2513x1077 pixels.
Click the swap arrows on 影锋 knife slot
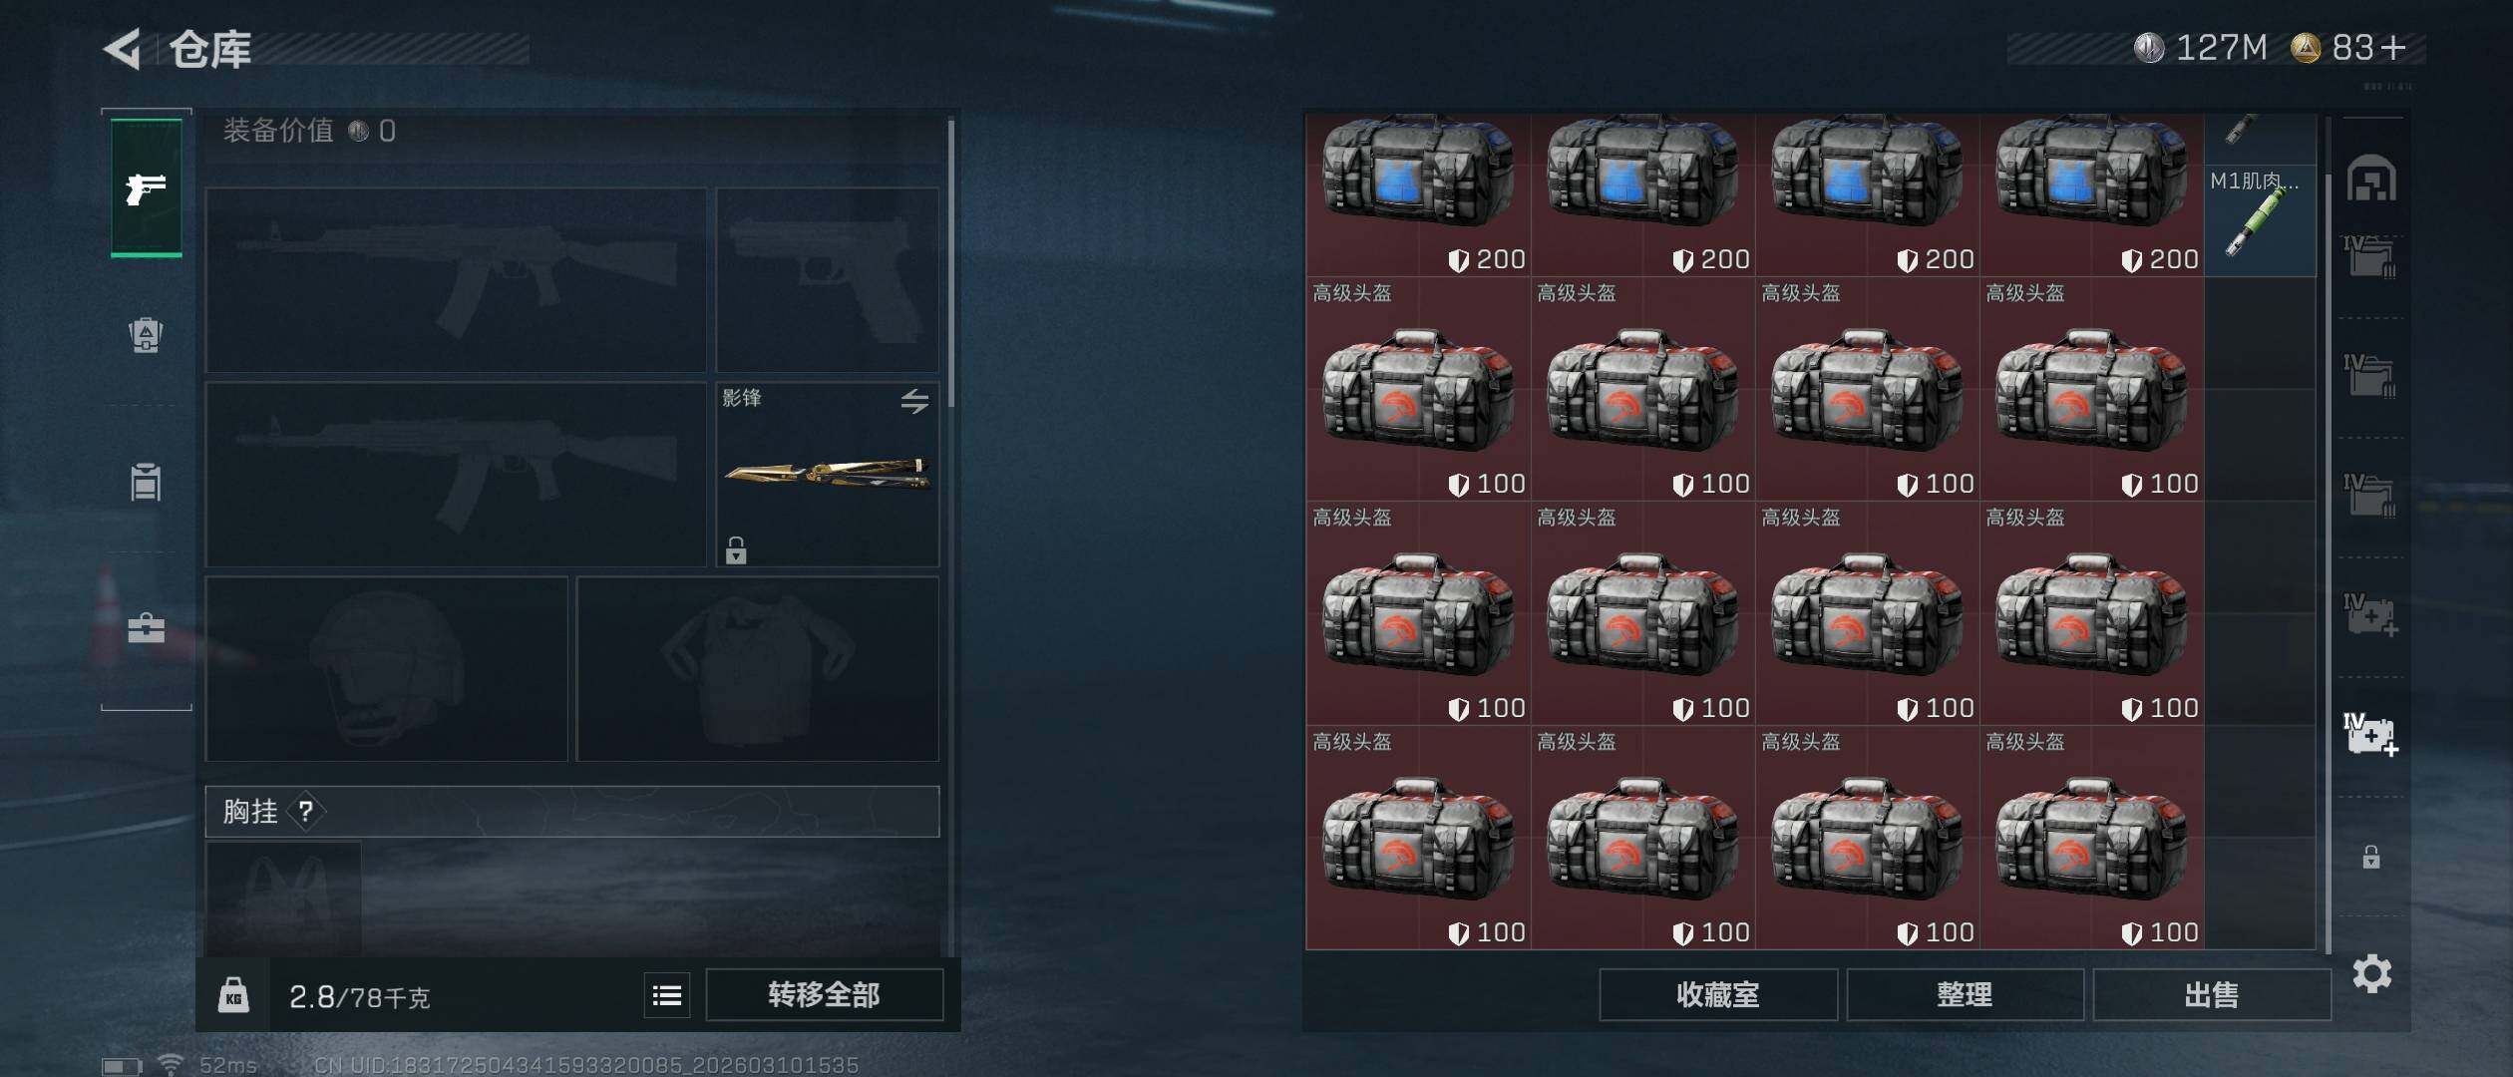pyautogui.click(x=914, y=401)
